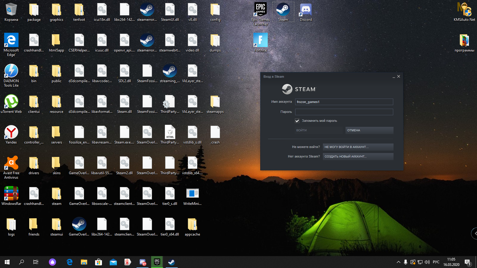The height and width of the screenshot is (268, 477).
Task: Select the steamapps folder icon
Action: (215, 104)
